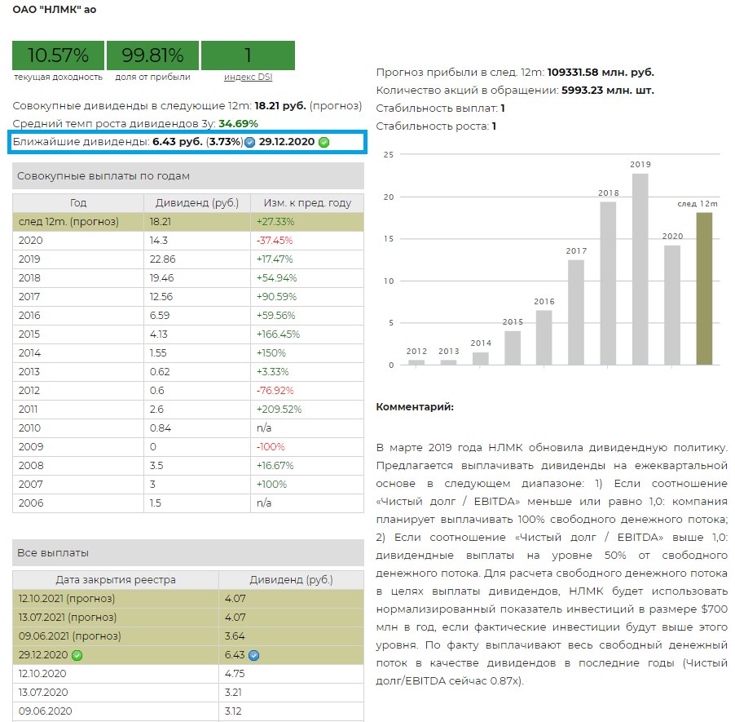Click the 34.69% average growth rate value
The image size is (735, 722).
(238, 124)
